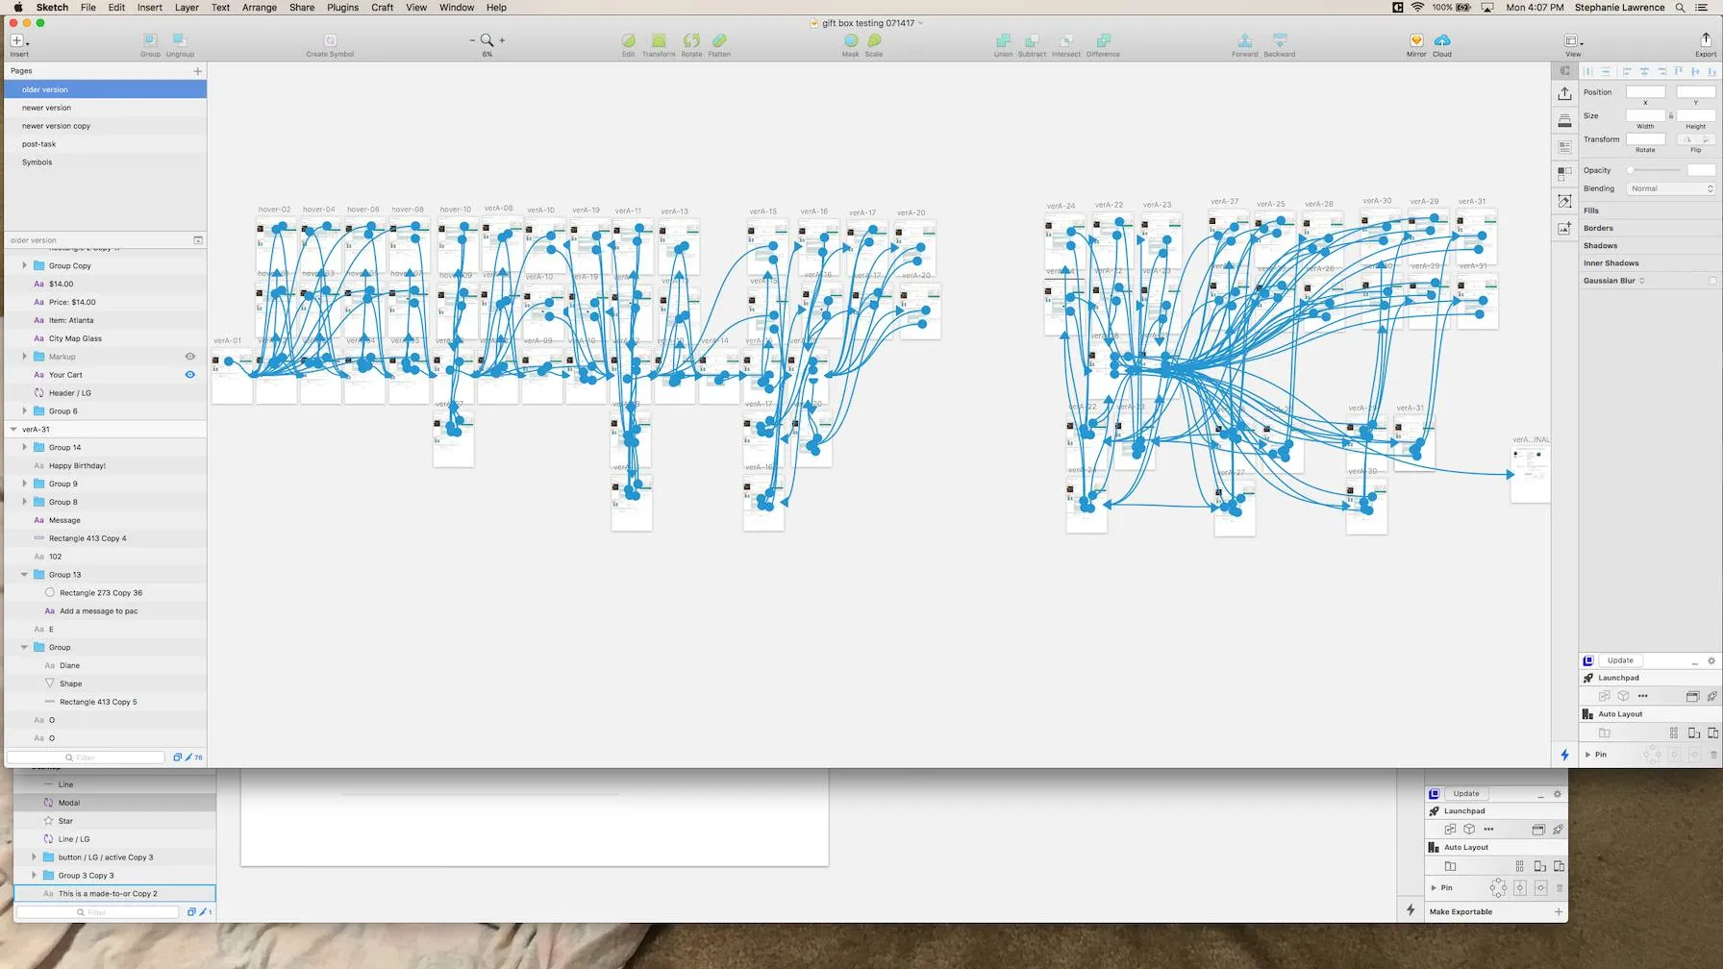Viewport: 1723px width, 969px height.
Task: Open the Plugins menu
Action: (342, 7)
